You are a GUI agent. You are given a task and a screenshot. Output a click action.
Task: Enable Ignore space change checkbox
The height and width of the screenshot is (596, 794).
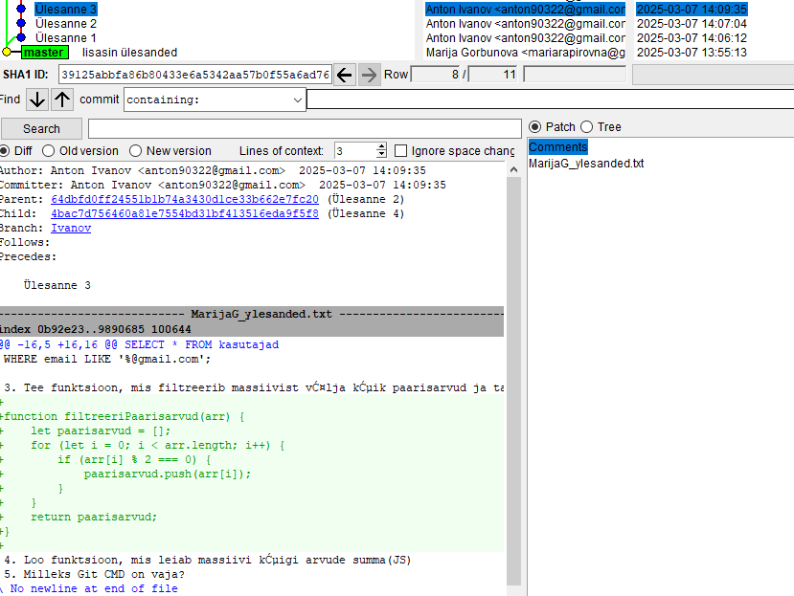pos(401,151)
